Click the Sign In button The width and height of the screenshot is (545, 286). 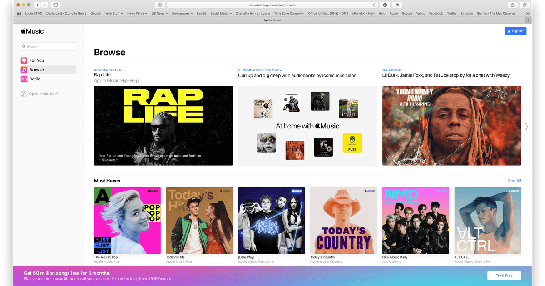515,31
